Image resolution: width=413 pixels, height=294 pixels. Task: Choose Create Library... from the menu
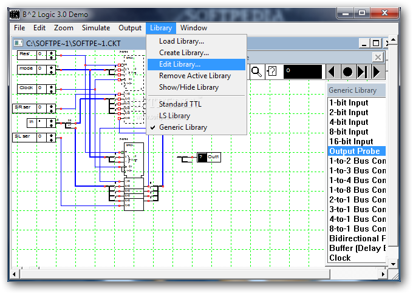197,53
